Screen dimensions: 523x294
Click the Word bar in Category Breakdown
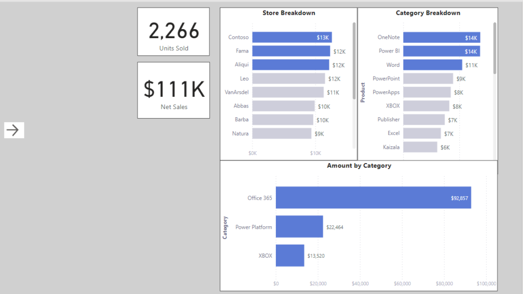pos(434,65)
